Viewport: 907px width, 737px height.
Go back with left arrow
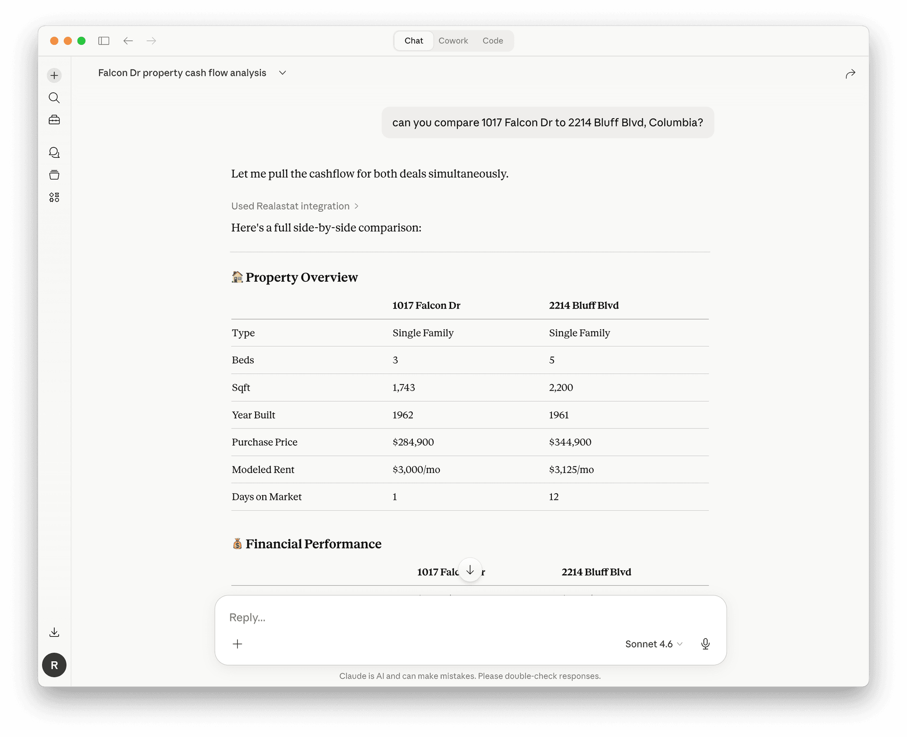(x=128, y=41)
